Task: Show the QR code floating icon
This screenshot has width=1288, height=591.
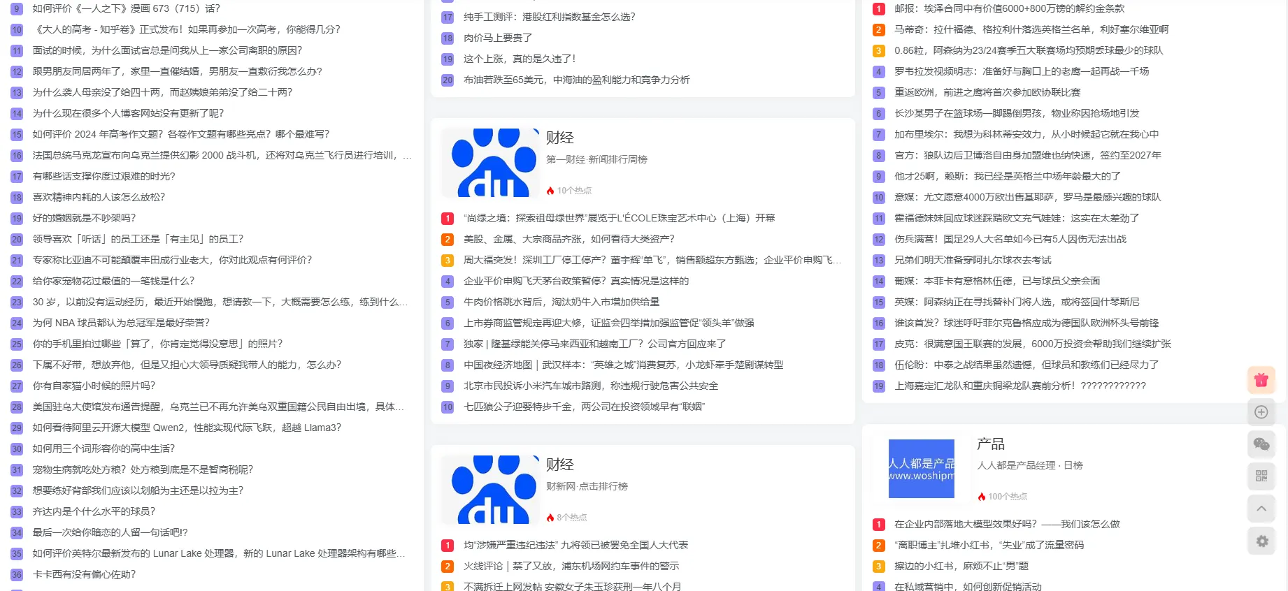Action: pyautogui.click(x=1261, y=476)
